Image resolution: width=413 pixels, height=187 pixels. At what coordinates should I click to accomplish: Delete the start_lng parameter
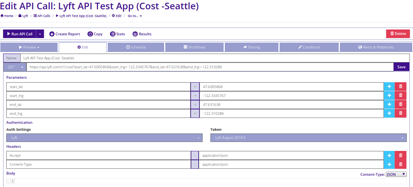click(x=401, y=95)
